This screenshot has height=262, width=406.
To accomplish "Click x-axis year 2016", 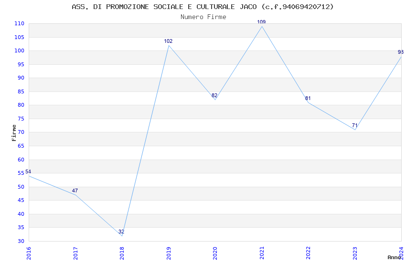I will click(29, 253).
